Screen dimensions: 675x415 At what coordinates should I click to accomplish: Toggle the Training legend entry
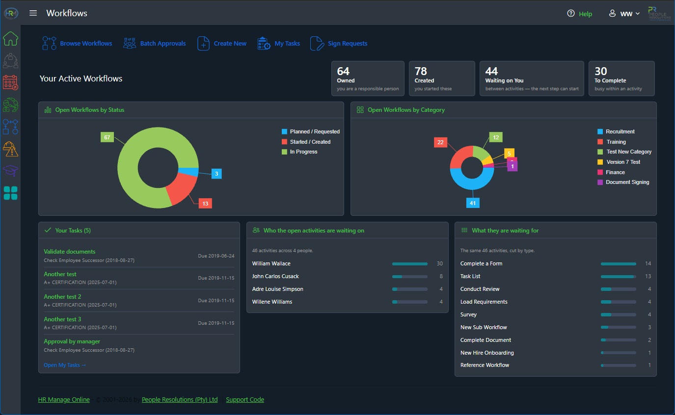coord(612,142)
